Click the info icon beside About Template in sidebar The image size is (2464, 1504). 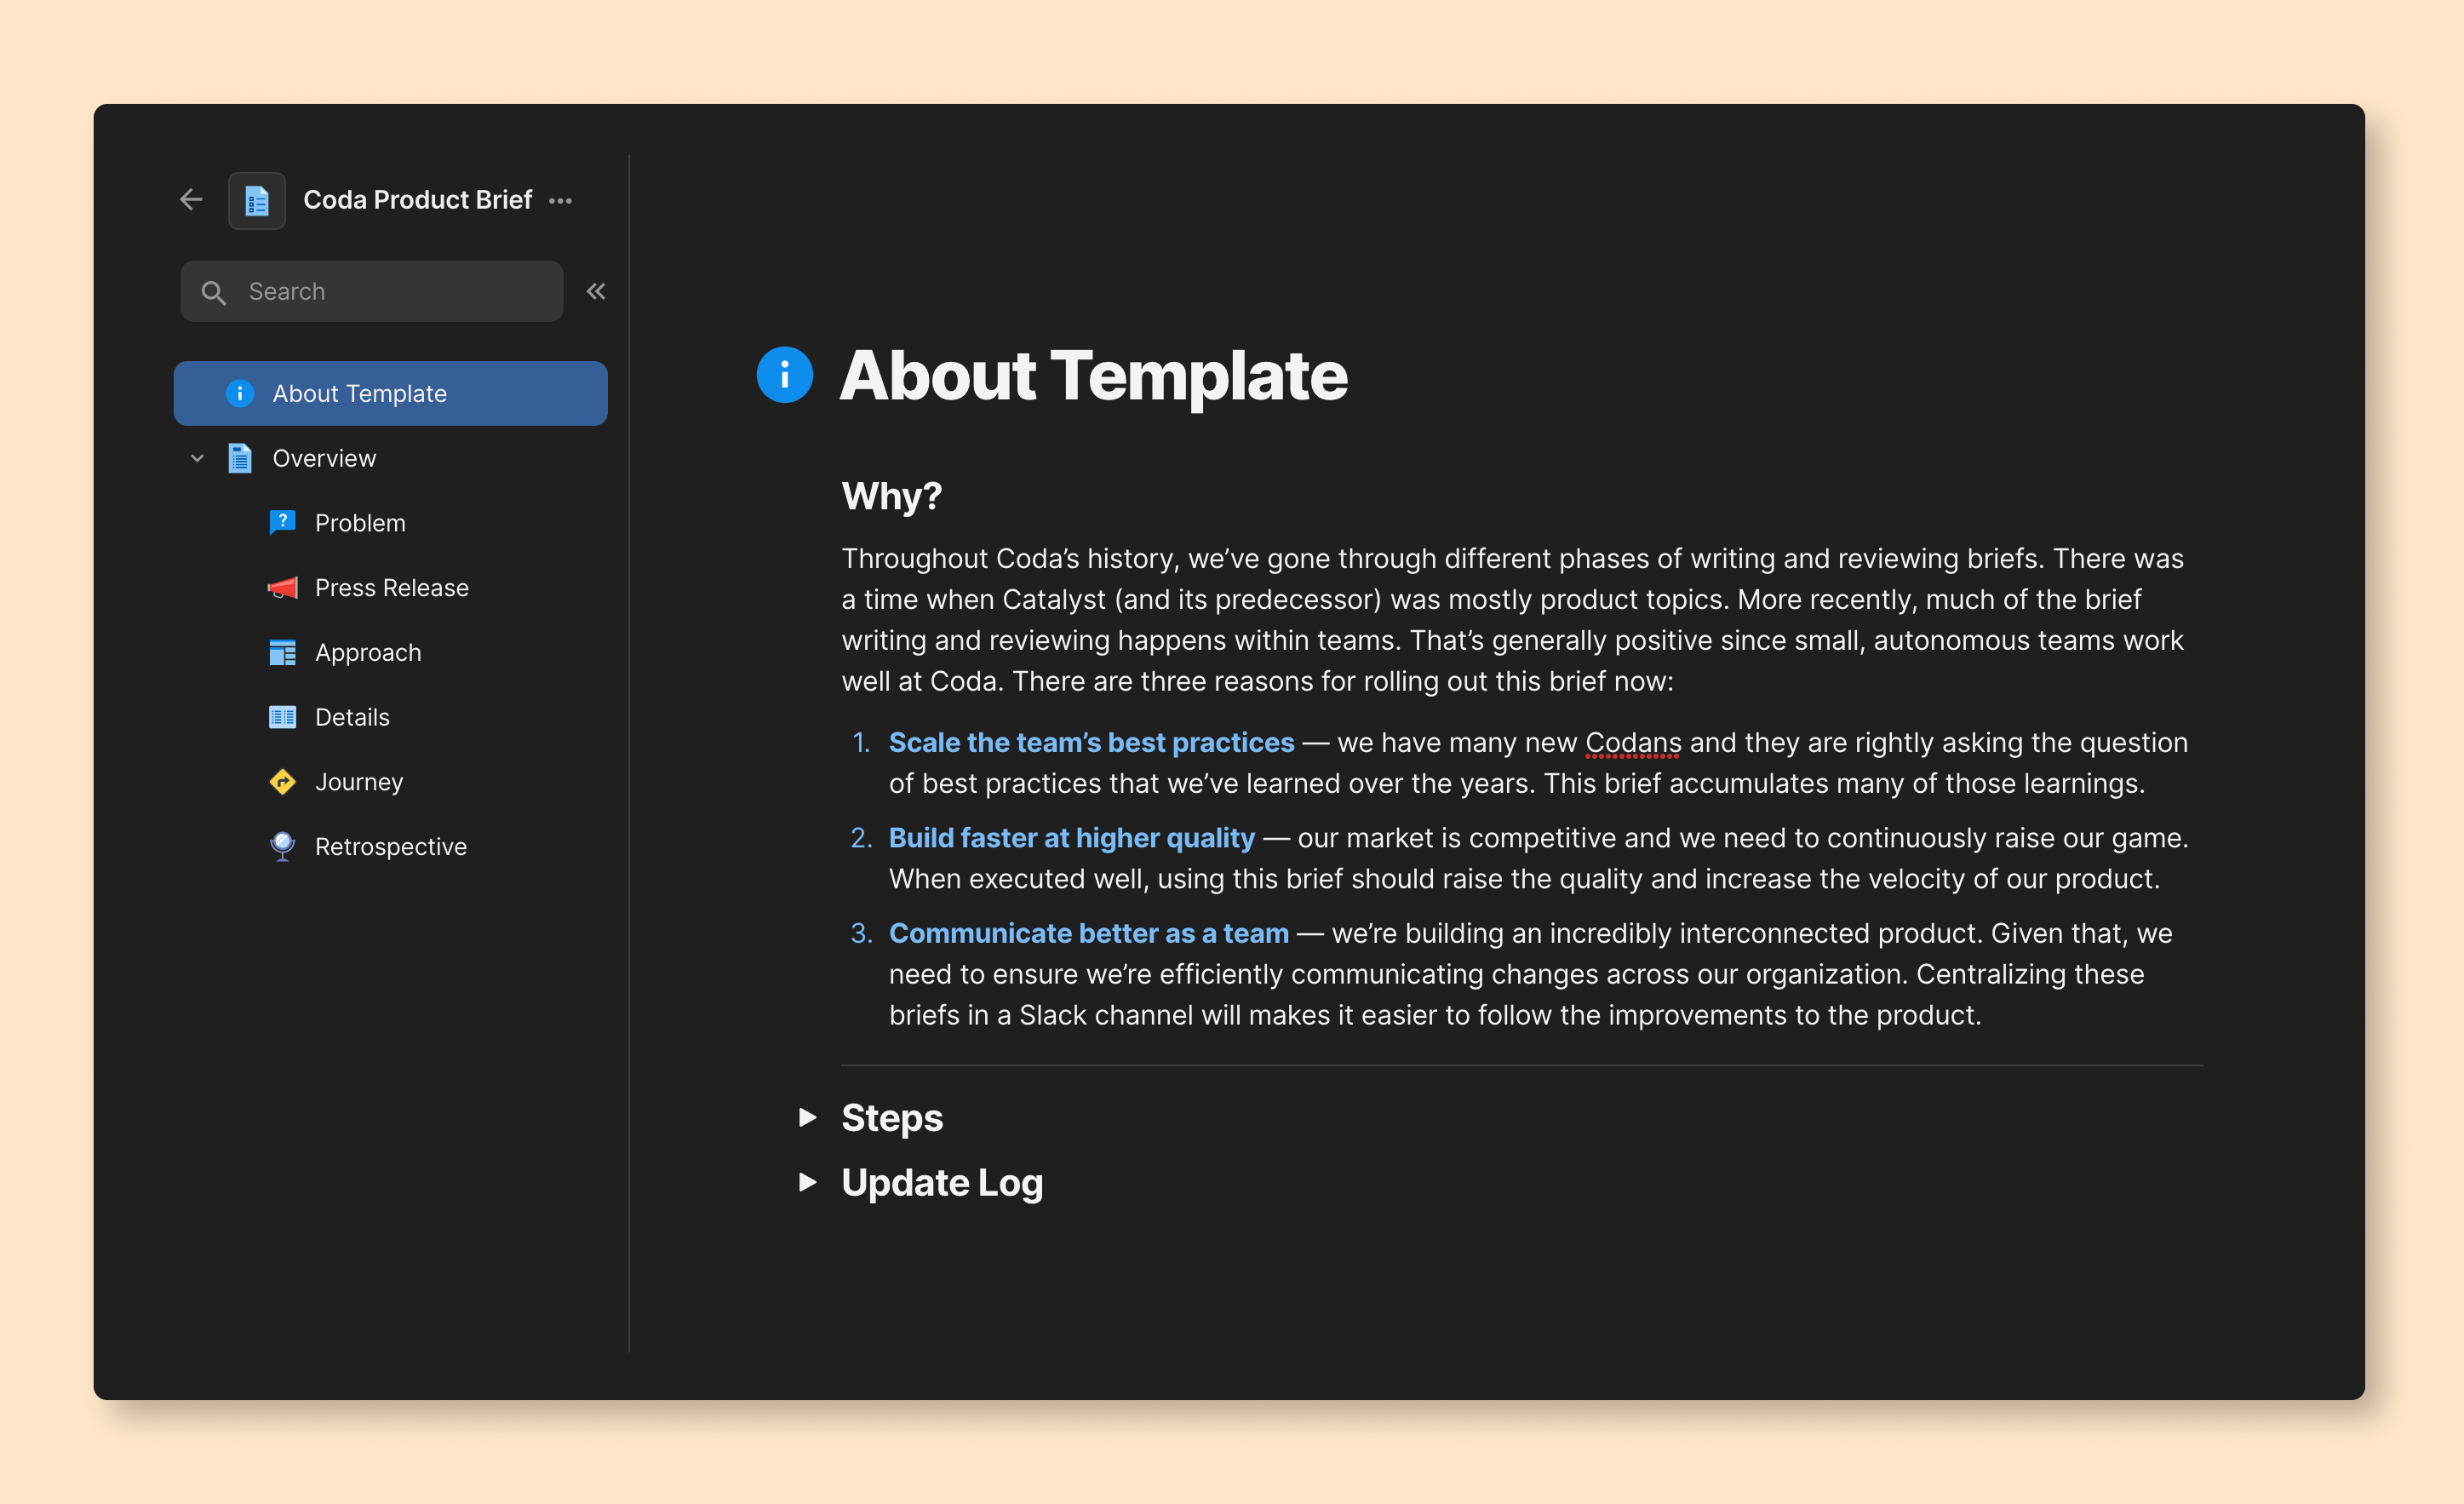(x=240, y=393)
